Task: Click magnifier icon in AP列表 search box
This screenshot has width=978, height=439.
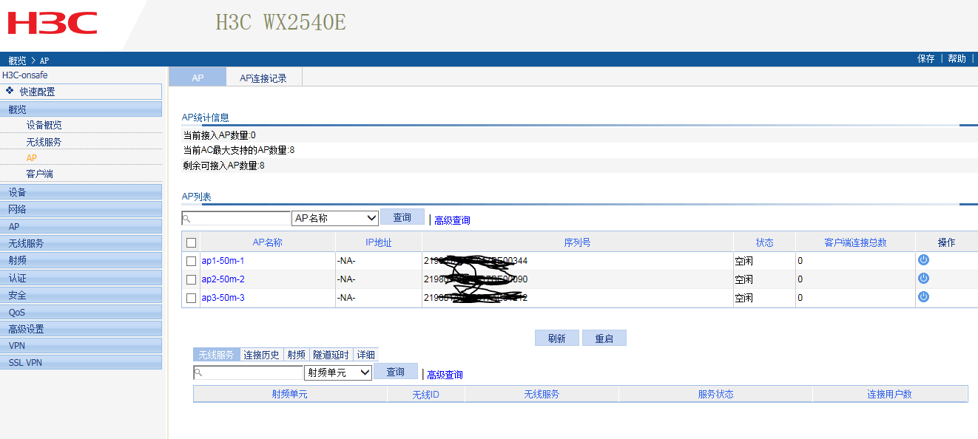Action: click(186, 219)
